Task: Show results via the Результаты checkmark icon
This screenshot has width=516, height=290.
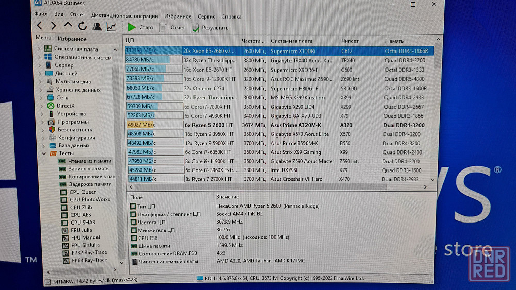Action: tap(195, 28)
